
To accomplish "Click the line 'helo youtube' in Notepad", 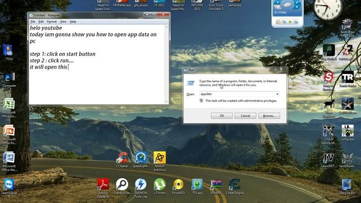I will [x=46, y=28].
